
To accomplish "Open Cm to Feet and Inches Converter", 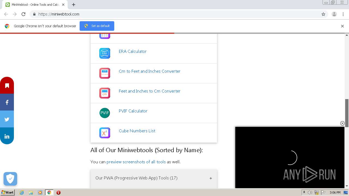I will [149, 71].
